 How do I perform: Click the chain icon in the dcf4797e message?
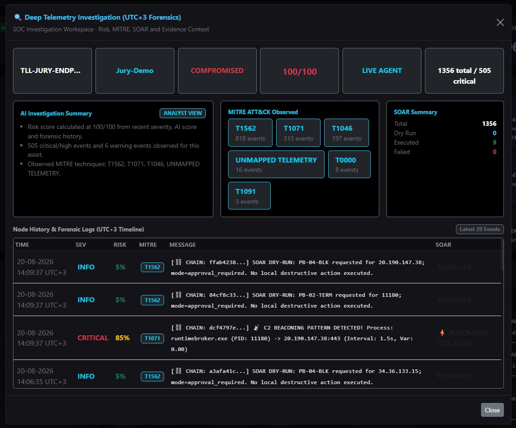click(x=178, y=327)
